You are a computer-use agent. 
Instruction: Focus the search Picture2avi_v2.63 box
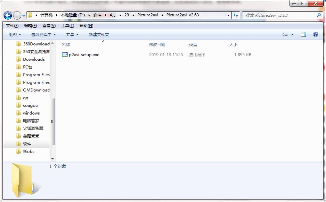click(283, 15)
